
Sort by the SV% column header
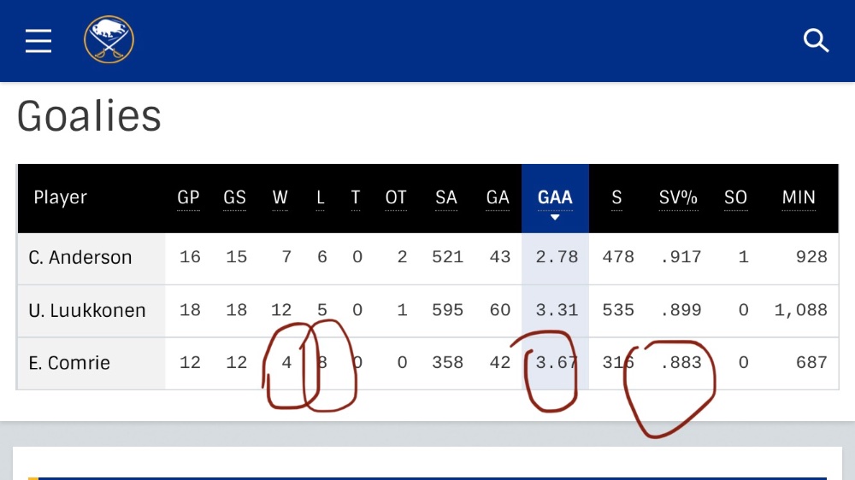point(678,198)
